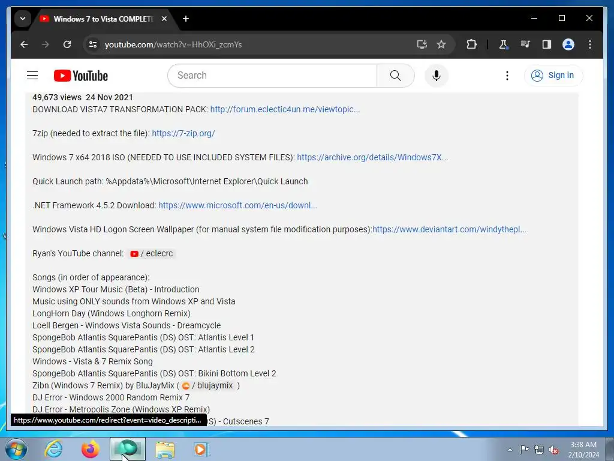Open the Windows Start button
Image resolution: width=614 pixels, height=461 pixels.
point(16,449)
